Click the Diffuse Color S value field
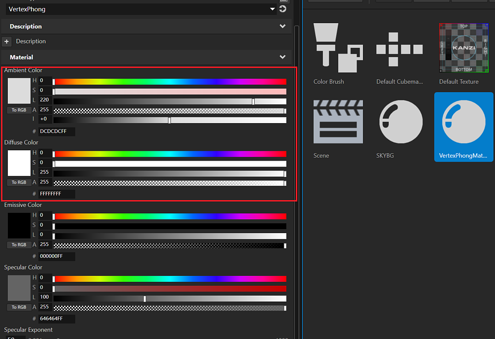 [x=45, y=163]
